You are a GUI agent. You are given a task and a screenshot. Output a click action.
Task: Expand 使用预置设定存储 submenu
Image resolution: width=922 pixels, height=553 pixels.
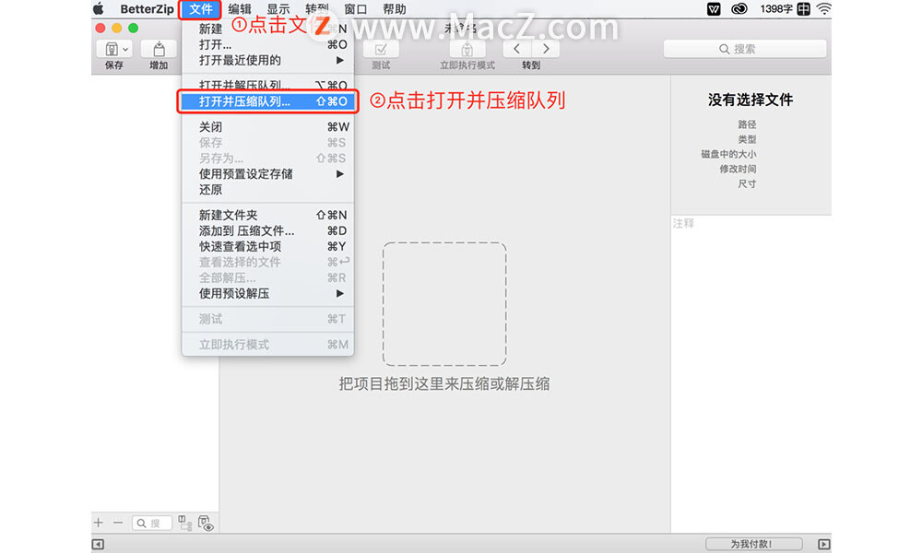(268, 174)
